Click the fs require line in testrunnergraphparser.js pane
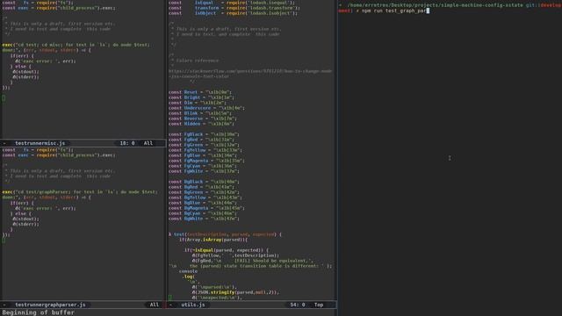The image size is (562, 316). (38, 150)
